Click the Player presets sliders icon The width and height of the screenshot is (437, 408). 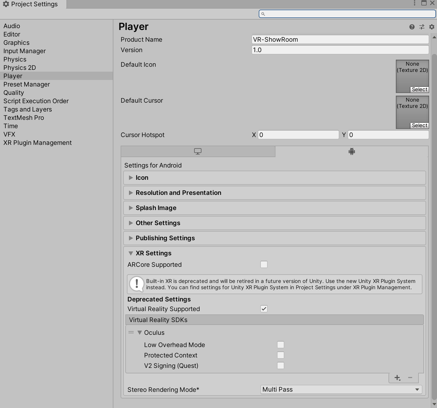[422, 27]
